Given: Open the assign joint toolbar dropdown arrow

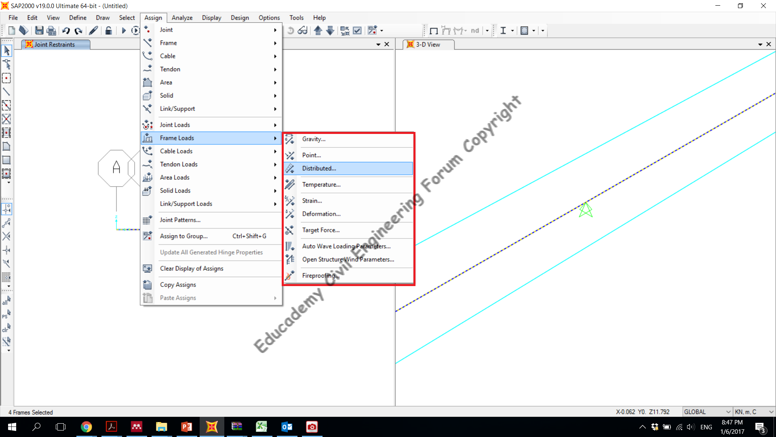Looking at the screenshot, I should point(382,30).
